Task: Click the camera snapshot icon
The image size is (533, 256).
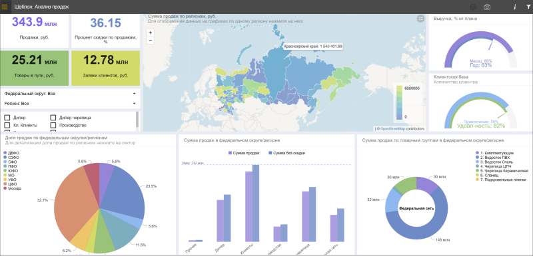Action: (487, 7)
